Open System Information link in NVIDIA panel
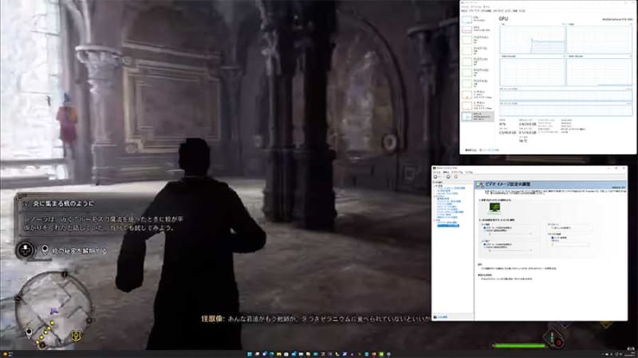Viewport: 638px width, 358px height. click(442, 317)
